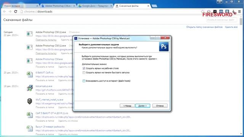This screenshot has height=137, width=244.
Task: Click Удалить все link
Action: pos(231,27)
